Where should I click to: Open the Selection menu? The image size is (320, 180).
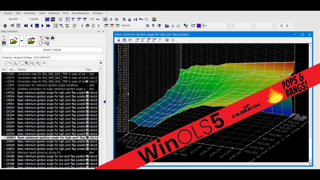[x=54, y=13]
